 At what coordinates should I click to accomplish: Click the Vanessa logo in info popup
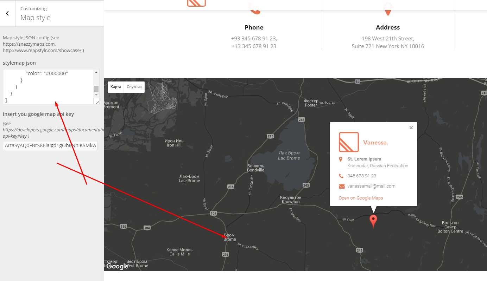point(349,142)
